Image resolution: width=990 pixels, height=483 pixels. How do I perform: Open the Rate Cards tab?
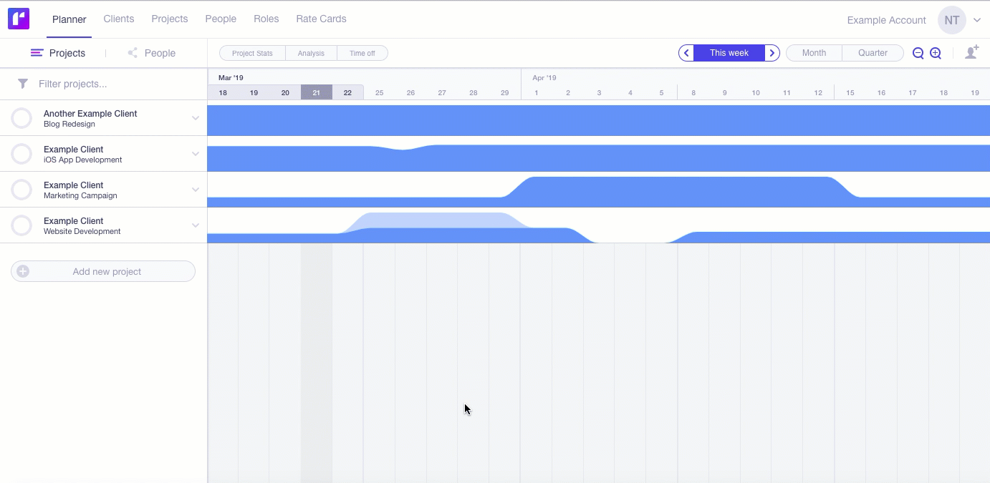click(x=321, y=19)
